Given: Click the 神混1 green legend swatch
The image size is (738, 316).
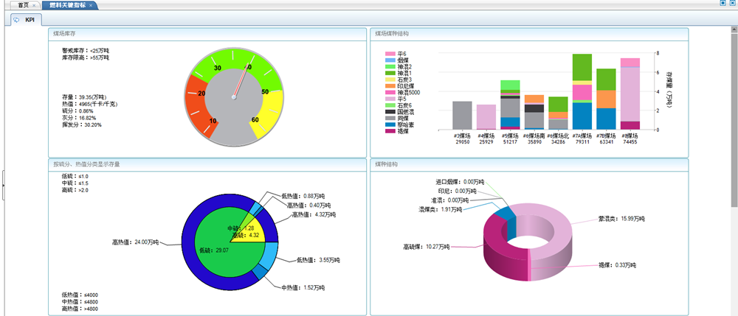Looking at the screenshot, I should coord(390,73).
